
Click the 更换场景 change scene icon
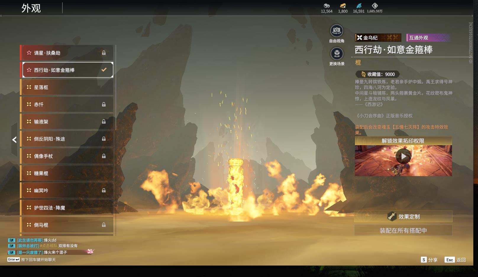point(337,54)
